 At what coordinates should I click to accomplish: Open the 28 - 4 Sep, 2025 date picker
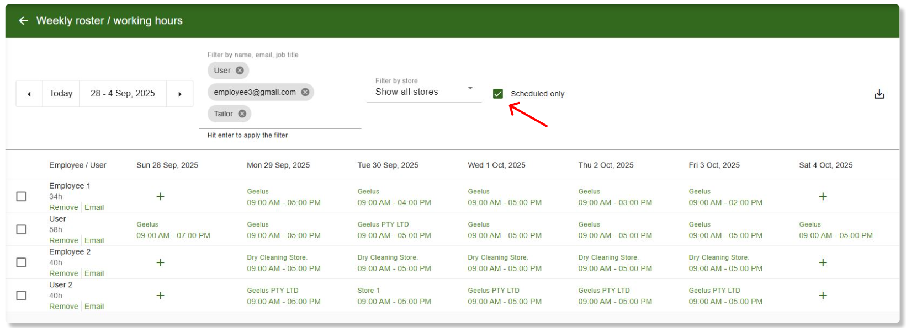[123, 94]
